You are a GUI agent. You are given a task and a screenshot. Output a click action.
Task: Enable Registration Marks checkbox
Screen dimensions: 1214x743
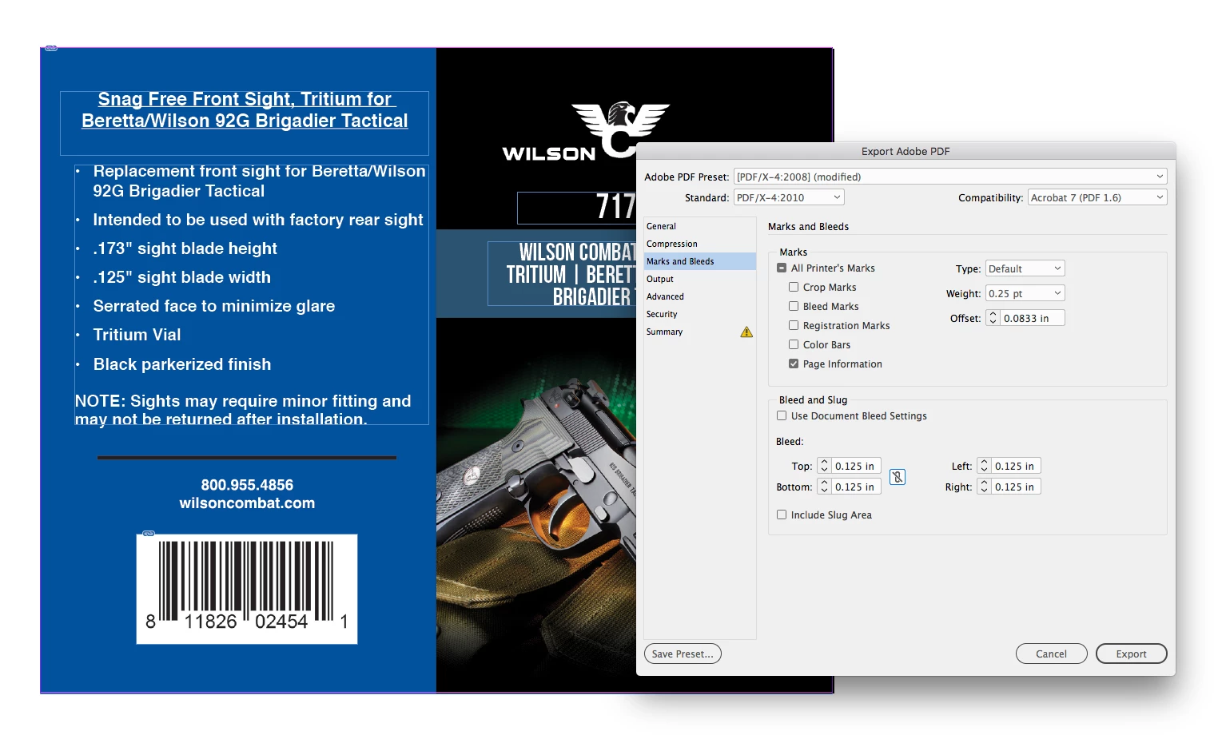794,326
